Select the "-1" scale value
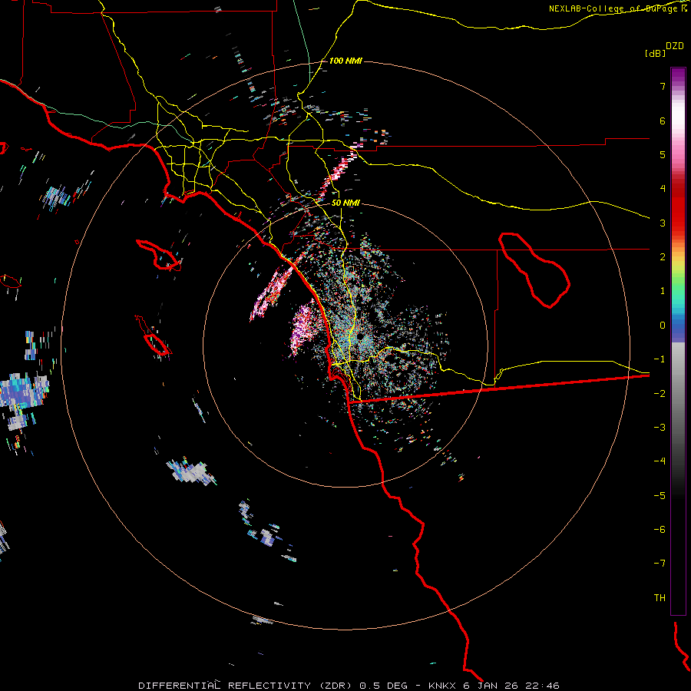 tap(660, 359)
